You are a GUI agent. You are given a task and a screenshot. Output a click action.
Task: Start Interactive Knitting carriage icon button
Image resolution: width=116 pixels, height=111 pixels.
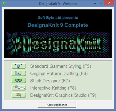point(19,88)
